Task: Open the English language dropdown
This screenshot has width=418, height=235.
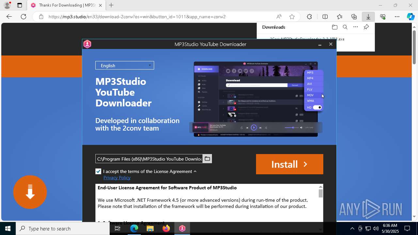Action: (x=124, y=65)
